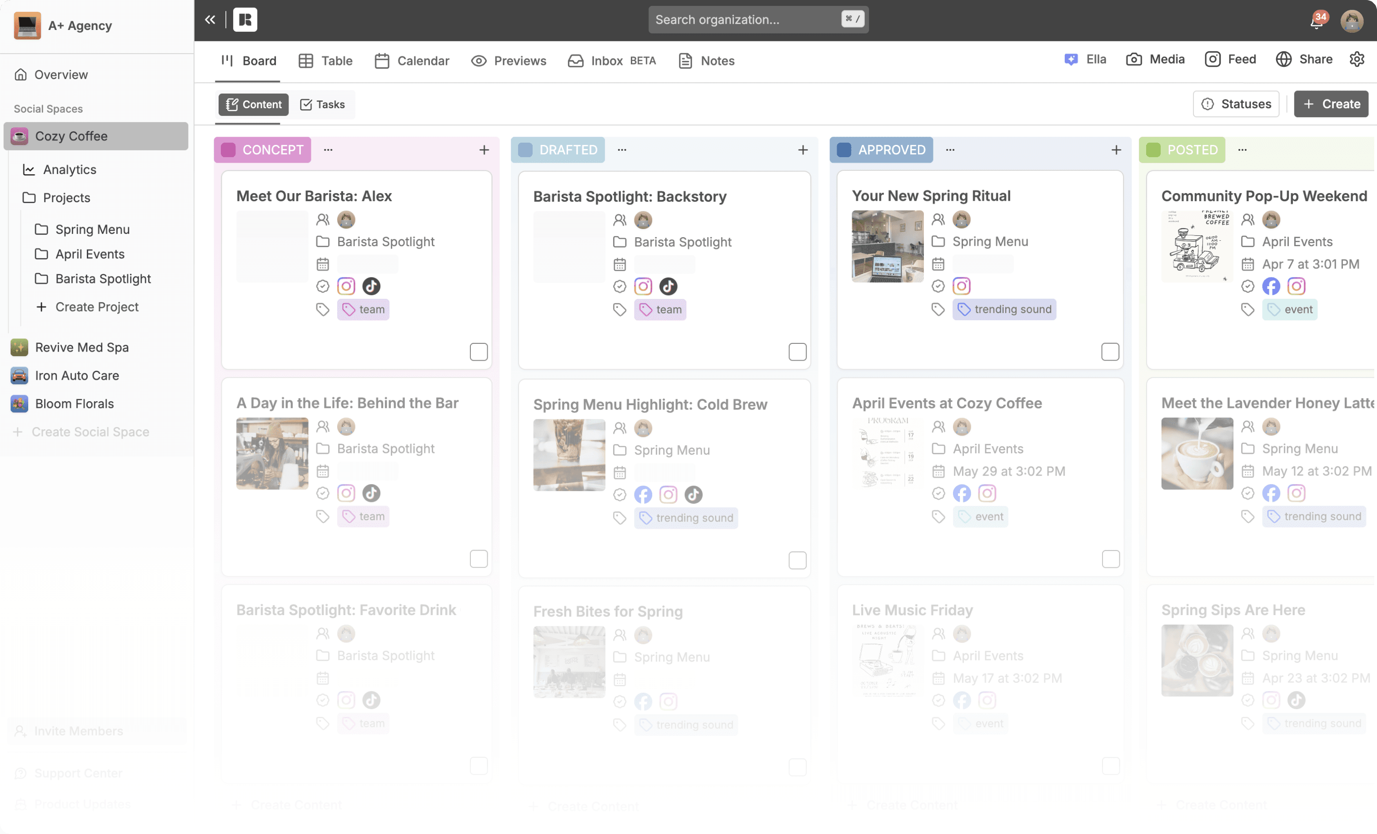
Task: Click APPROVED blue status color swatch
Action: point(844,150)
